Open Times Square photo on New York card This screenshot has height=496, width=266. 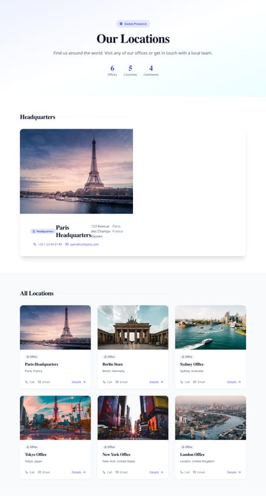(x=133, y=417)
